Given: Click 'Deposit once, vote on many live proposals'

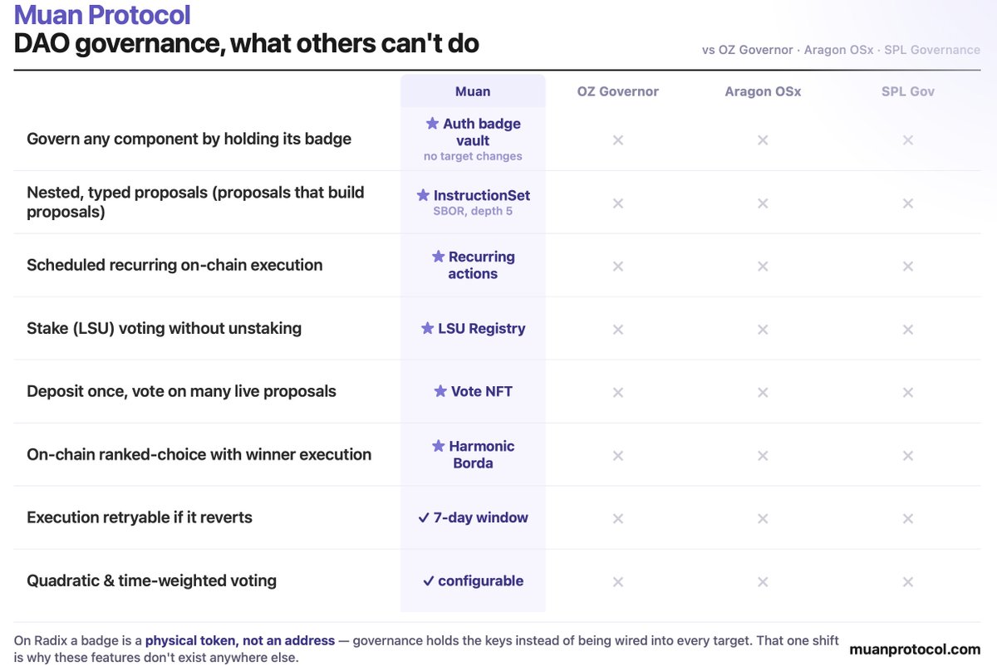Looking at the screenshot, I should pos(181,391).
